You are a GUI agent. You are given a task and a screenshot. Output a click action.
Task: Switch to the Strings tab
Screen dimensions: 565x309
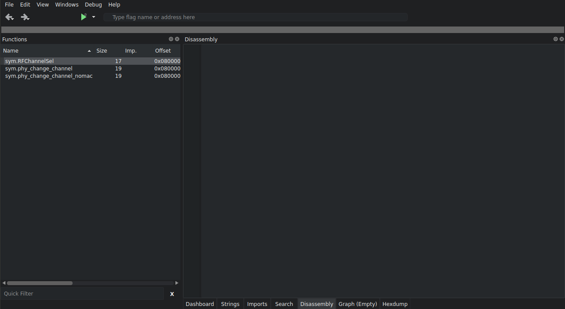point(230,303)
